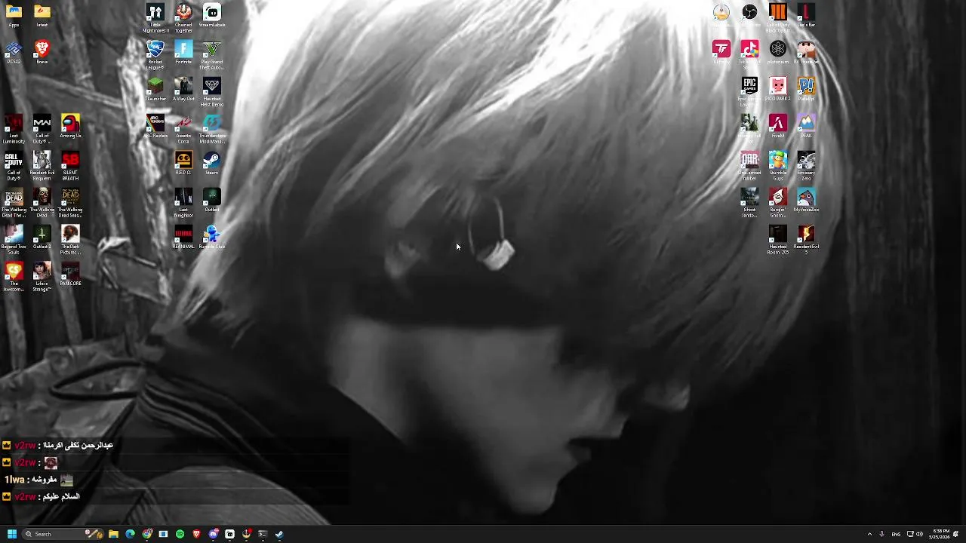Screen dimensions: 966x543
Task: Select the MyVoiceZoo desktop icon
Action: click(806, 200)
